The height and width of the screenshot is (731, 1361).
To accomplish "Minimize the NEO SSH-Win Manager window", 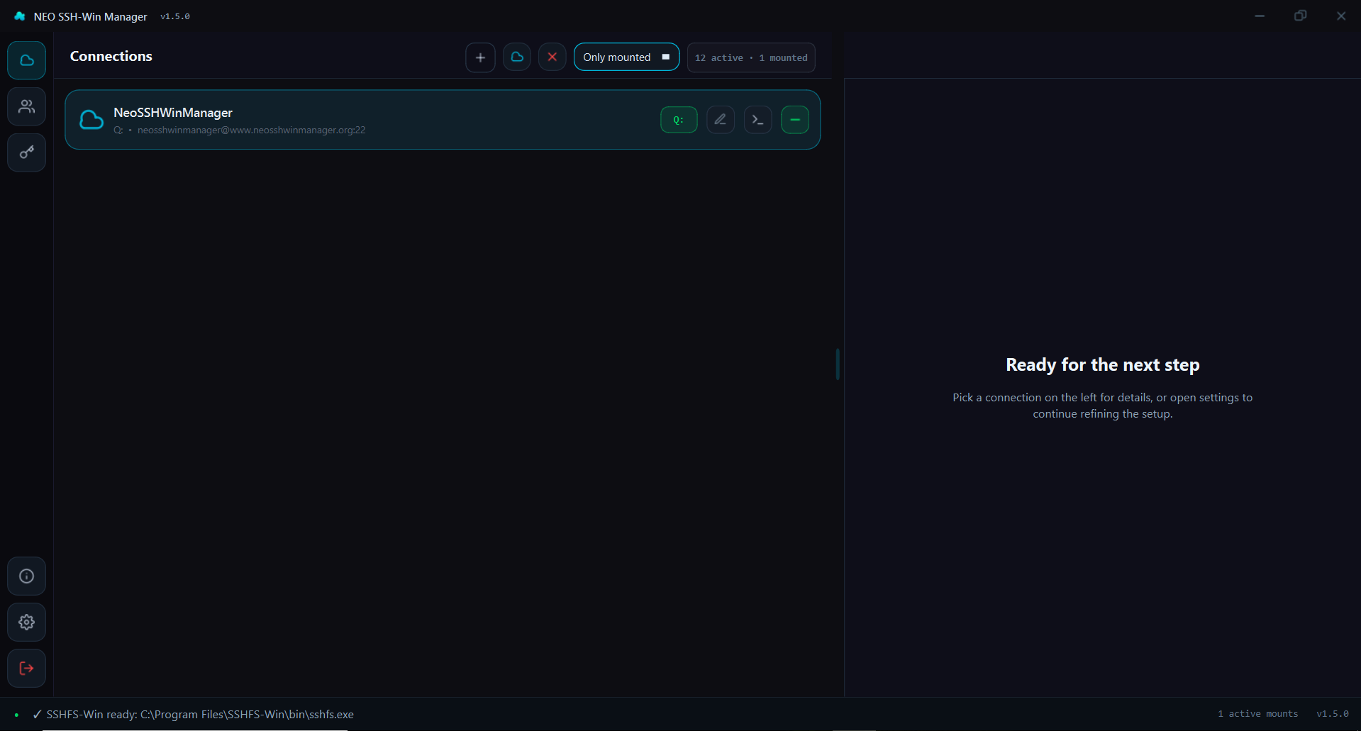I will pyautogui.click(x=1260, y=16).
